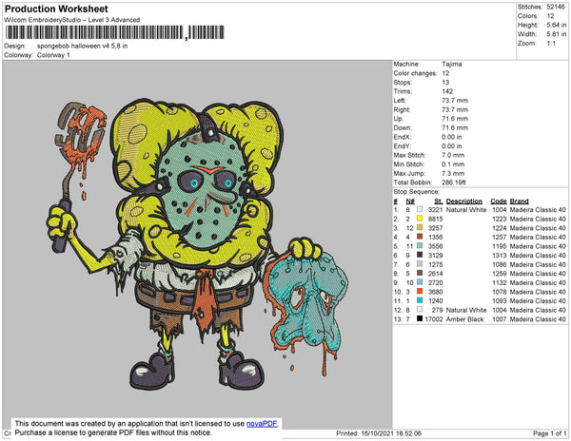Select the yellow swatch in stop 2
Image resolution: width=571 pixels, height=441 pixels.
tap(420, 219)
